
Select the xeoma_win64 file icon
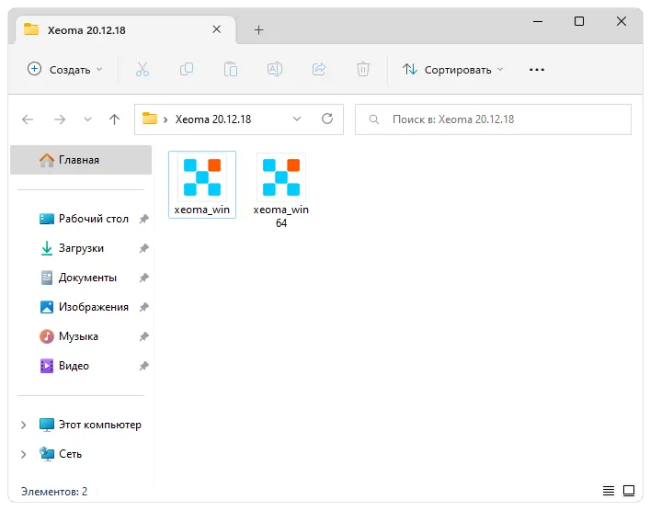[281, 190]
